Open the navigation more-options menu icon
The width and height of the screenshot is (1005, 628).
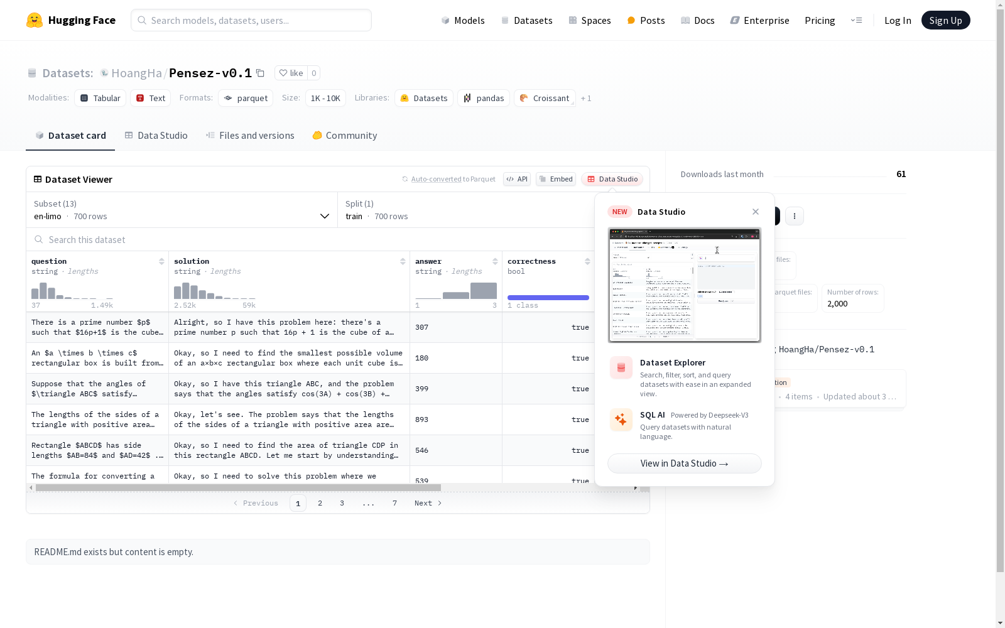856,20
